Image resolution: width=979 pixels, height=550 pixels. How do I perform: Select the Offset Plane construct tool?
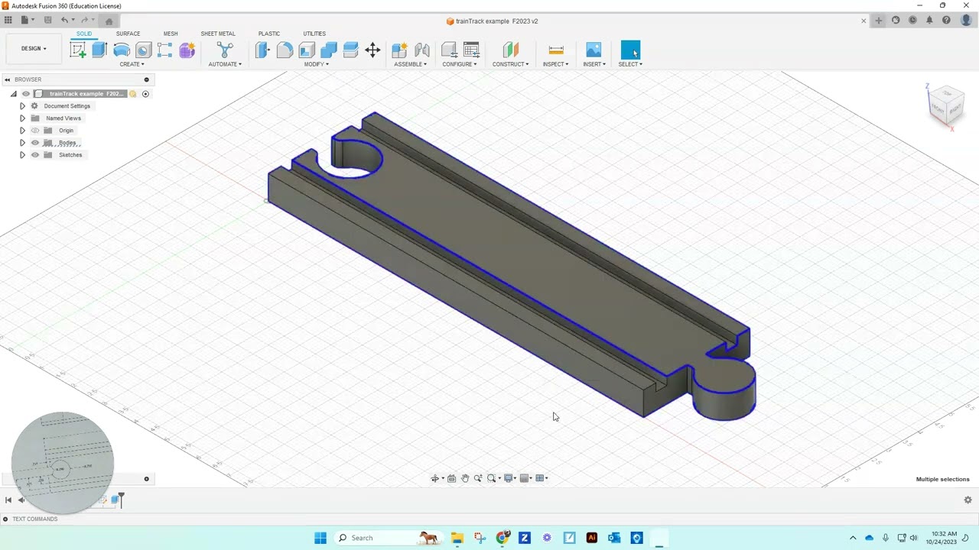pos(510,50)
